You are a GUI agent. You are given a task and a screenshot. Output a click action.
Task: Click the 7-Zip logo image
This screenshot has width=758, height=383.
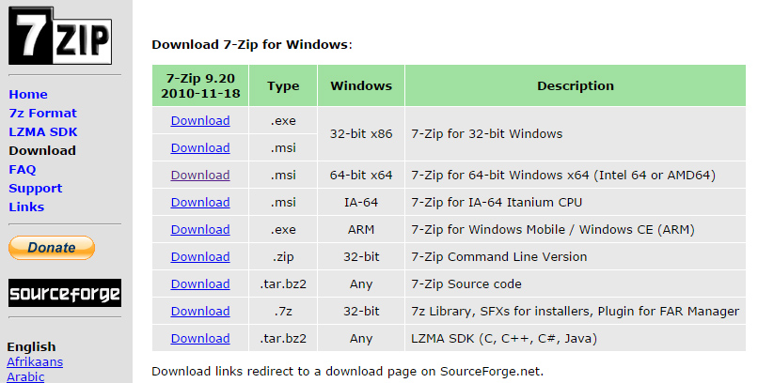pos(60,36)
